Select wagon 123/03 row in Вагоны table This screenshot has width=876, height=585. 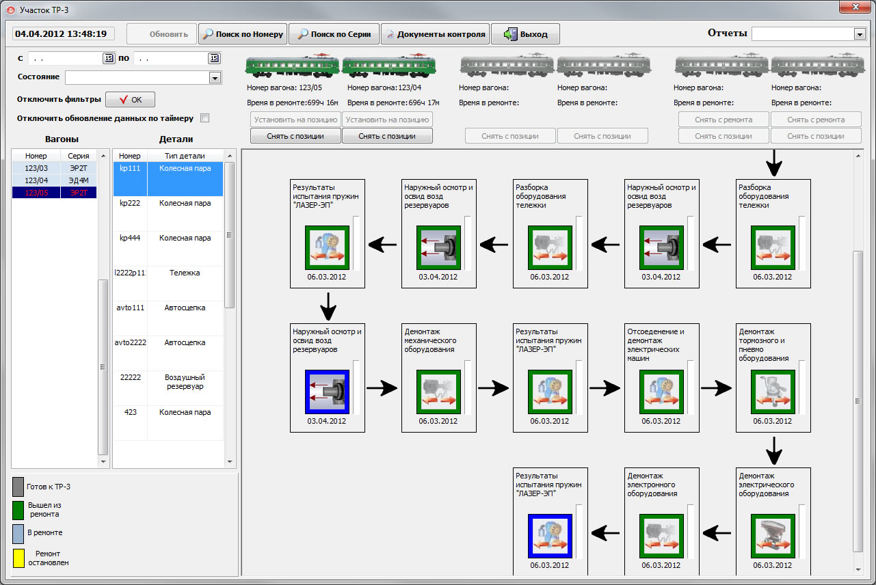coord(54,169)
